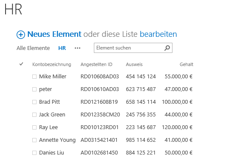The height and width of the screenshot is (160, 240).
Task: Open the ellipsis more views menu
Action: pos(77,48)
